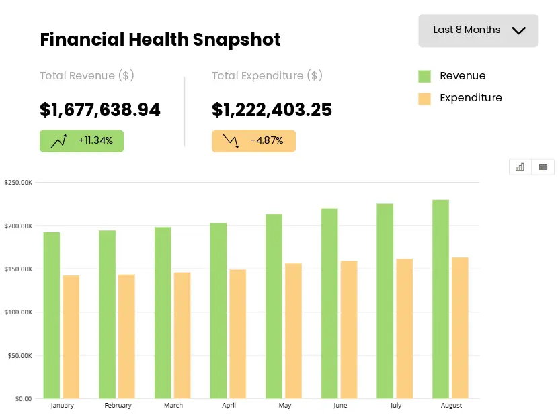Click the +11.34% revenue change badge
558x419 pixels.
(82, 141)
